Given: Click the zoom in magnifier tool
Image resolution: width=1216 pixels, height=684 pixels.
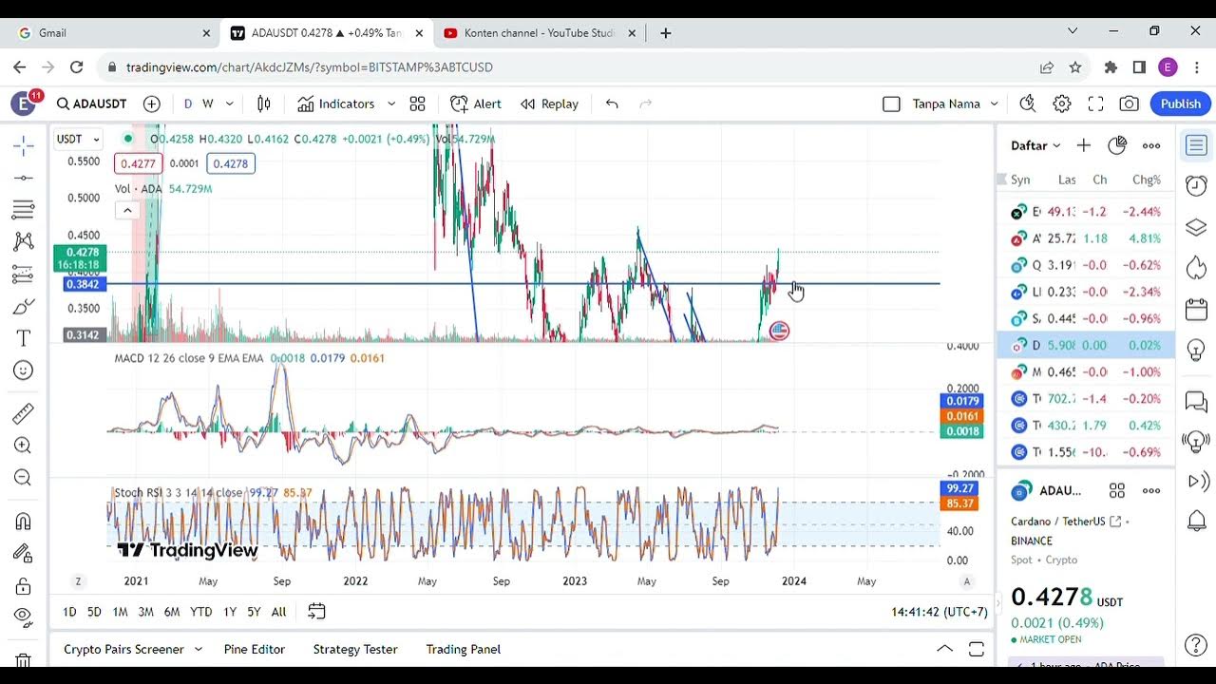Looking at the screenshot, I should (24, 446).
